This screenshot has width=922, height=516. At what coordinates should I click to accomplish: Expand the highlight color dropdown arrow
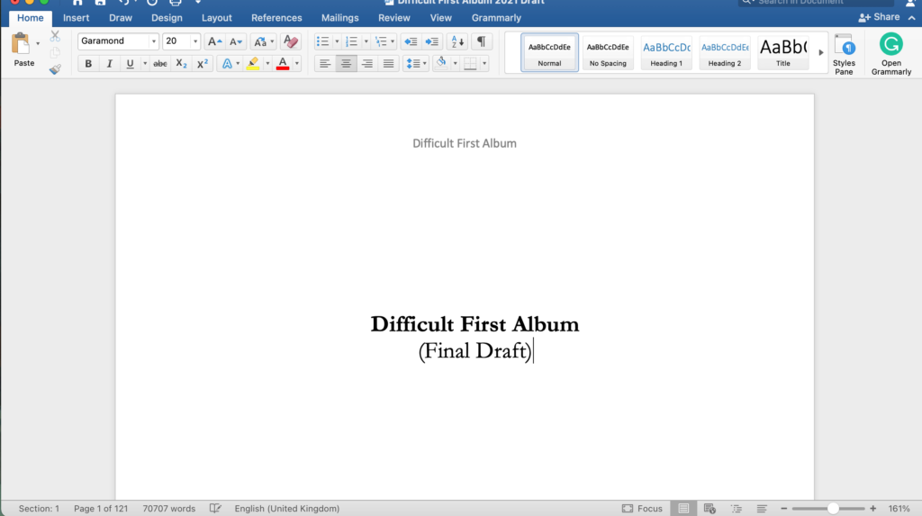click(267, 64)
